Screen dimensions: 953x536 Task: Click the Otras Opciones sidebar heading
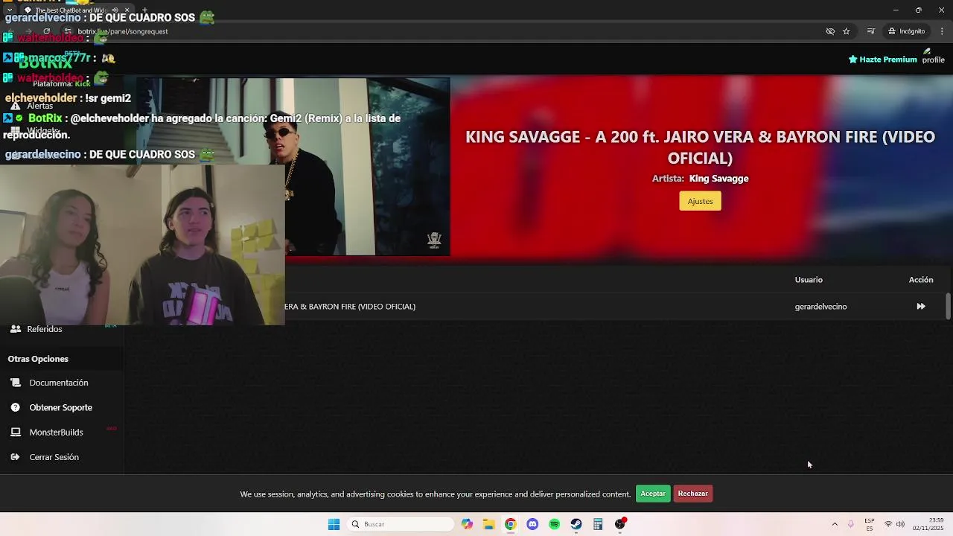click(38, 359)
